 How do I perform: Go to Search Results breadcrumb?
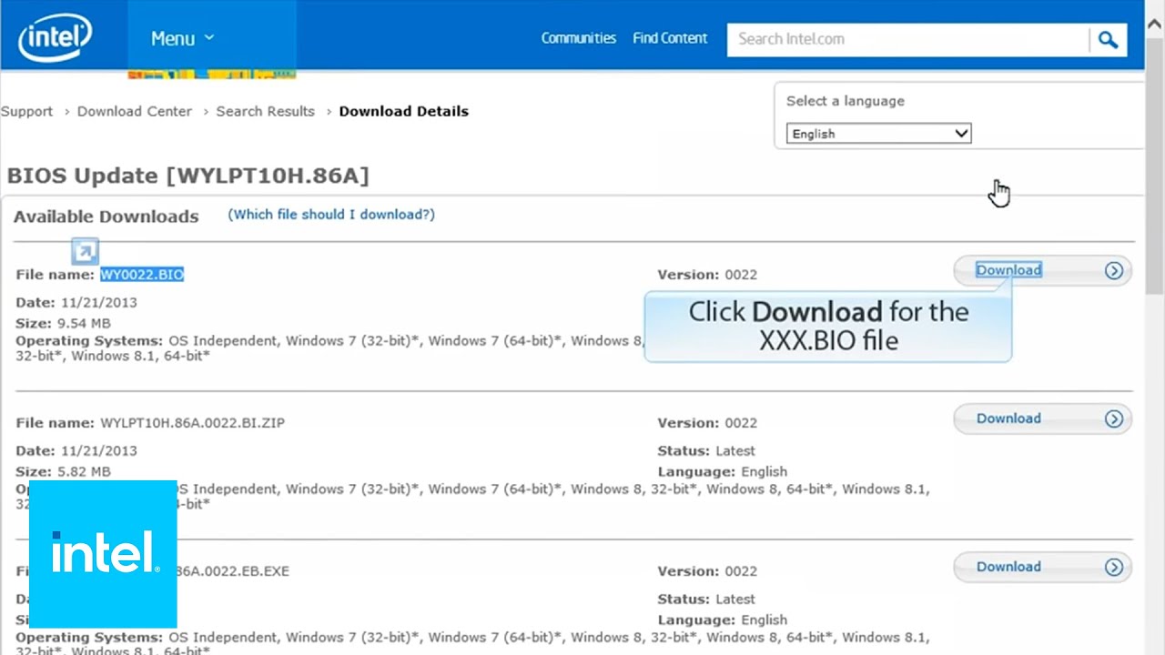point(265,111)
